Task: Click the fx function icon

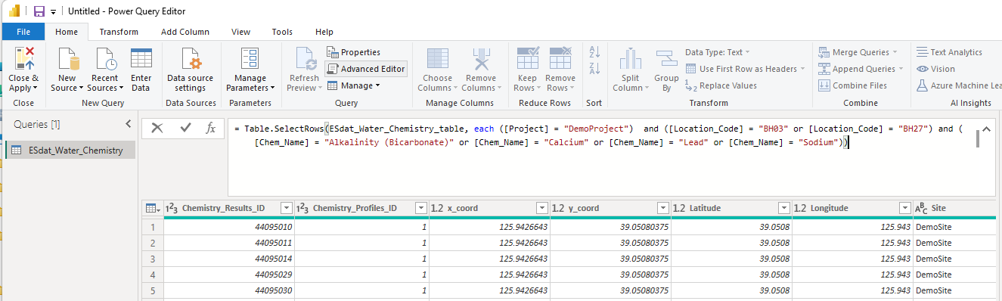Action: coord(211,128)
